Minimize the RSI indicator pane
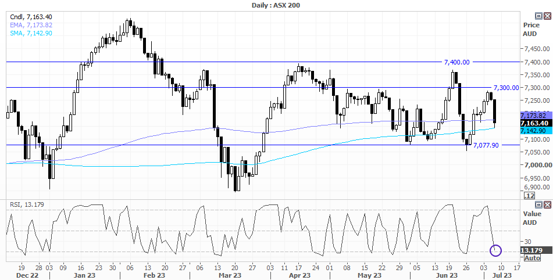 (x=538, y=204)
